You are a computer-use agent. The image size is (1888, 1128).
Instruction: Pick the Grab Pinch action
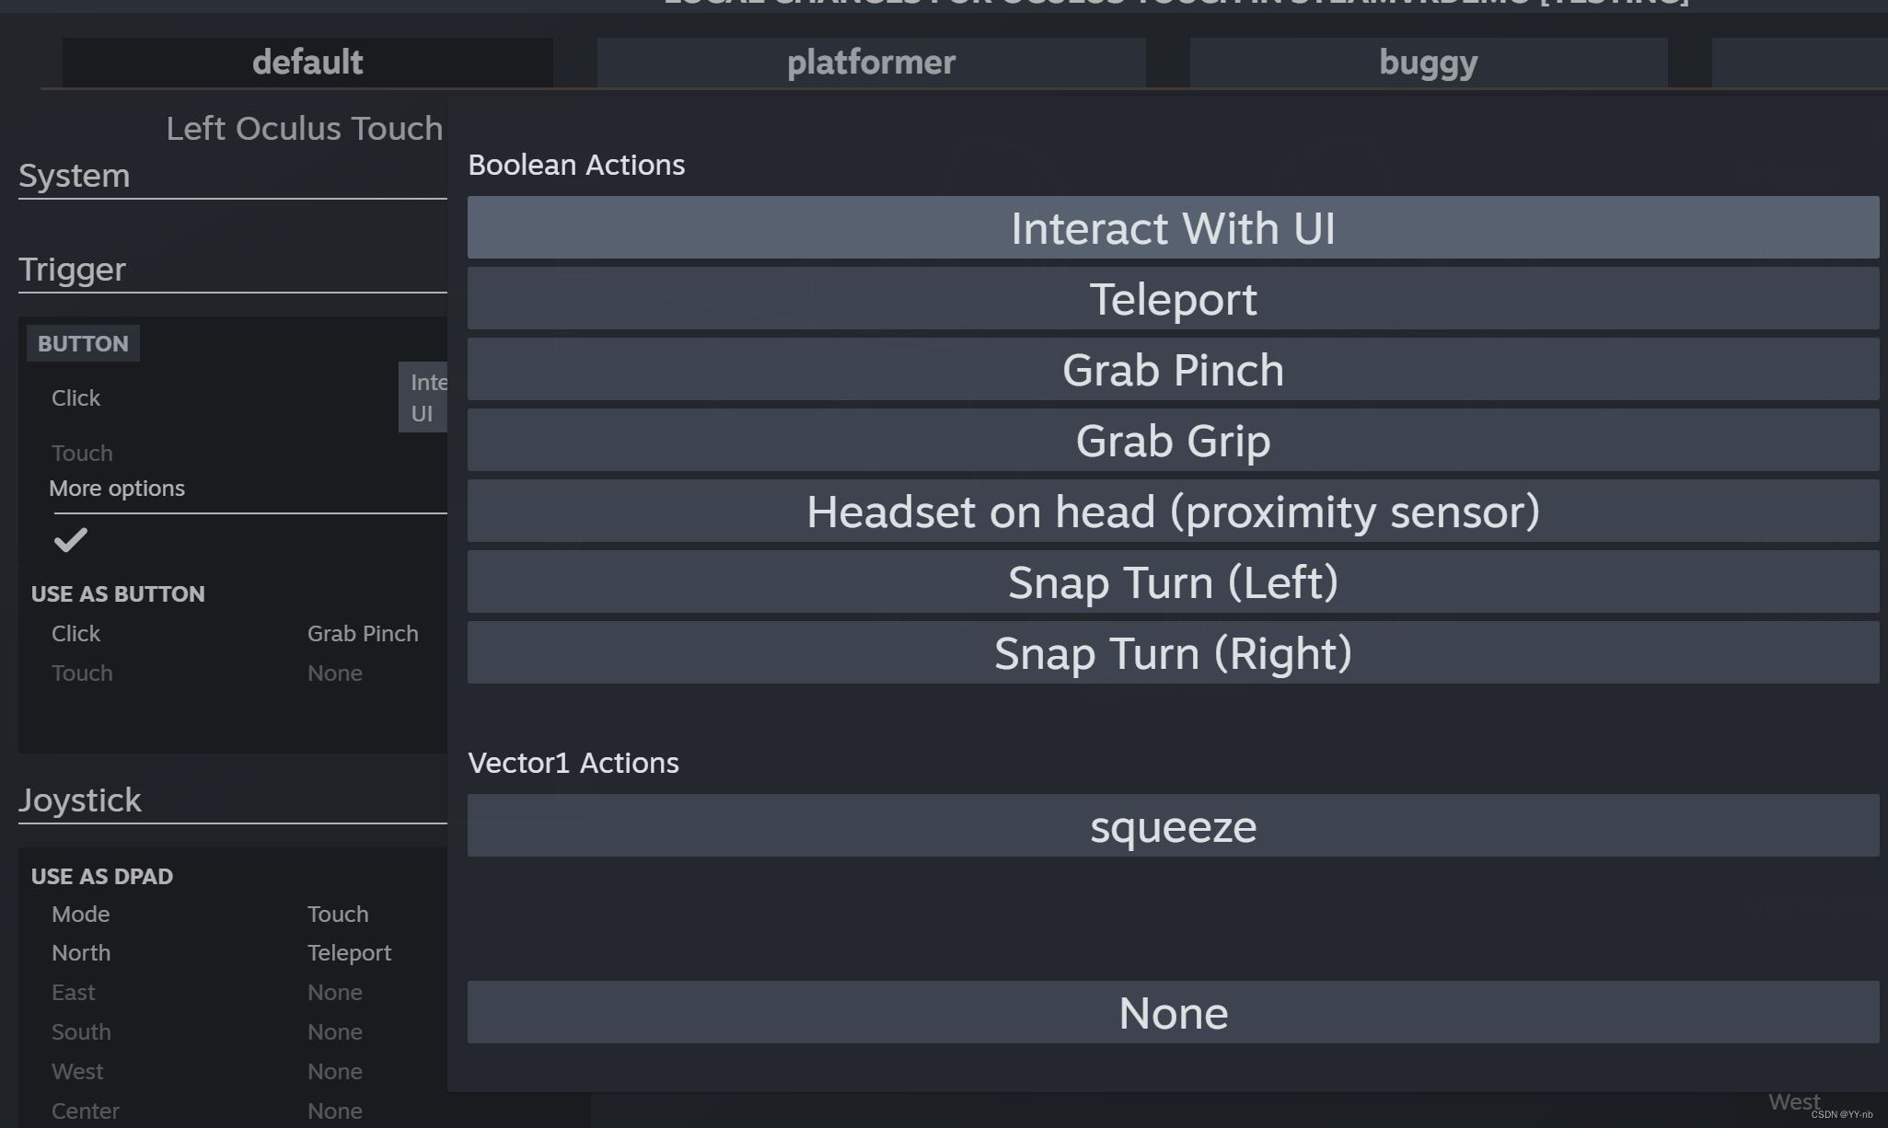pyautogui.click(x=1172, y=370)
